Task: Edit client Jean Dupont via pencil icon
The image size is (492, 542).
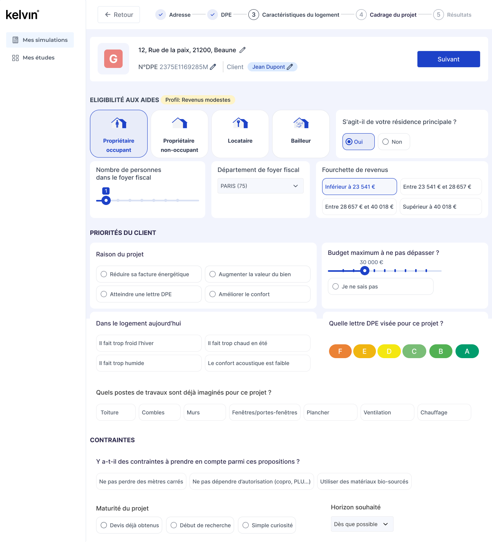Action: coord(290,67)
